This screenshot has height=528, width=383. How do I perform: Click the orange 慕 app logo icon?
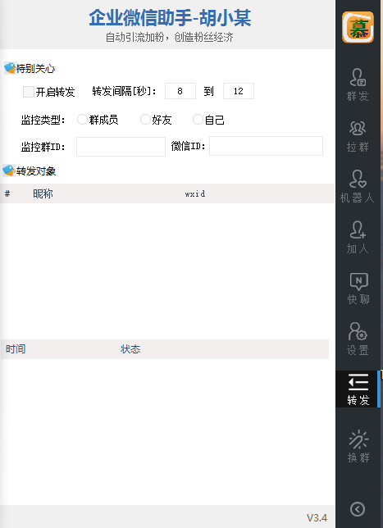[358, 27]
